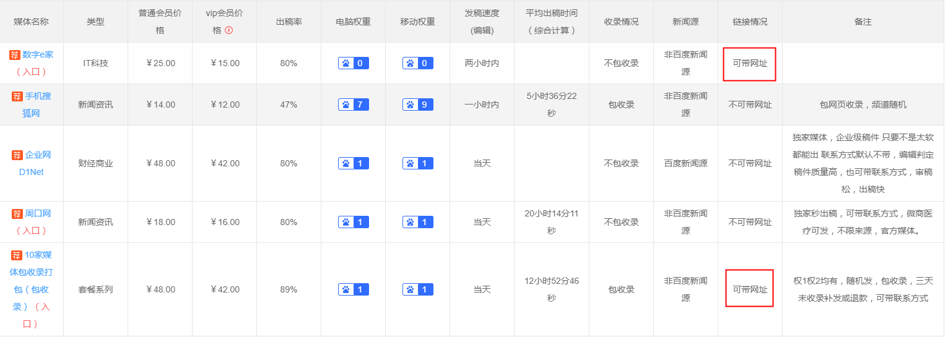Image resolution: width=948 pixels, height=337 pixels.
Task: Open the 周口网 media link
Action: 38,214
